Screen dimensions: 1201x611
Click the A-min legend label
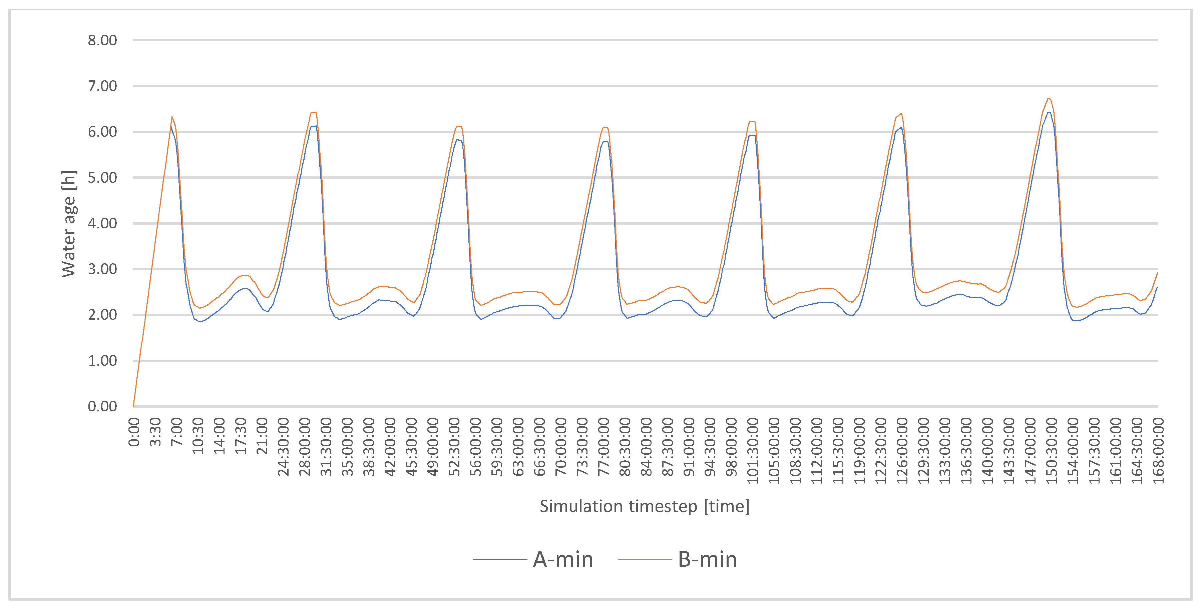[x=563, y=559]
